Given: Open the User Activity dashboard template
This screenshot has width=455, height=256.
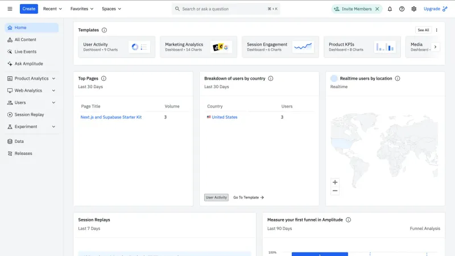Looking at the screenshot, I should [x=117, y=47].
